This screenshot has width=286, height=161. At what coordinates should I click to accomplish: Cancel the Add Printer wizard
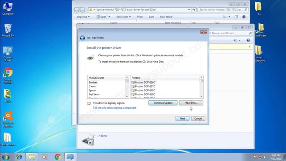tap(198, 119)
